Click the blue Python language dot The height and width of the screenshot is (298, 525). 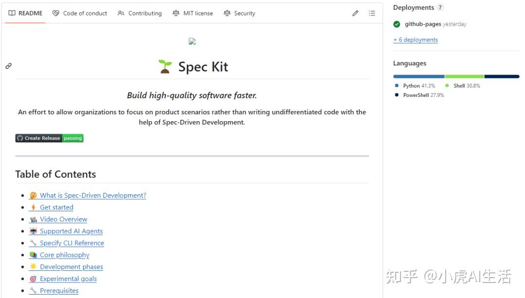tap(396, 85)
